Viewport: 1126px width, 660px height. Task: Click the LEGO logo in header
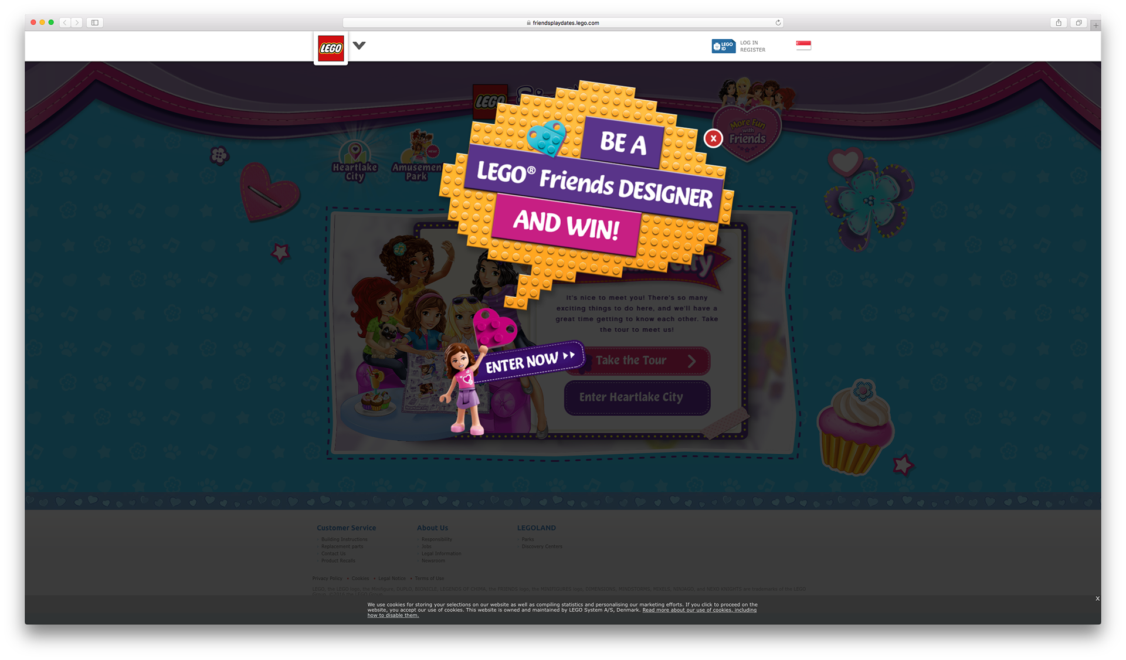(x=331, y=48)
